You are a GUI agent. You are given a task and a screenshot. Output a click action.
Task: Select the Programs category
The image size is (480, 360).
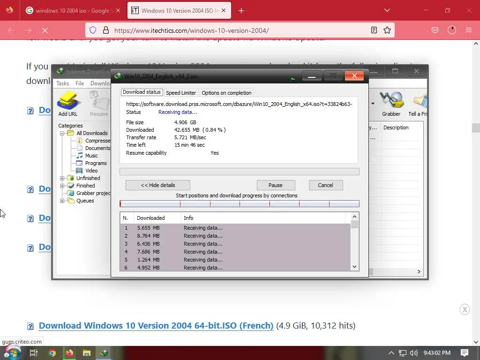pyautogui.click(x=96, y=163)
